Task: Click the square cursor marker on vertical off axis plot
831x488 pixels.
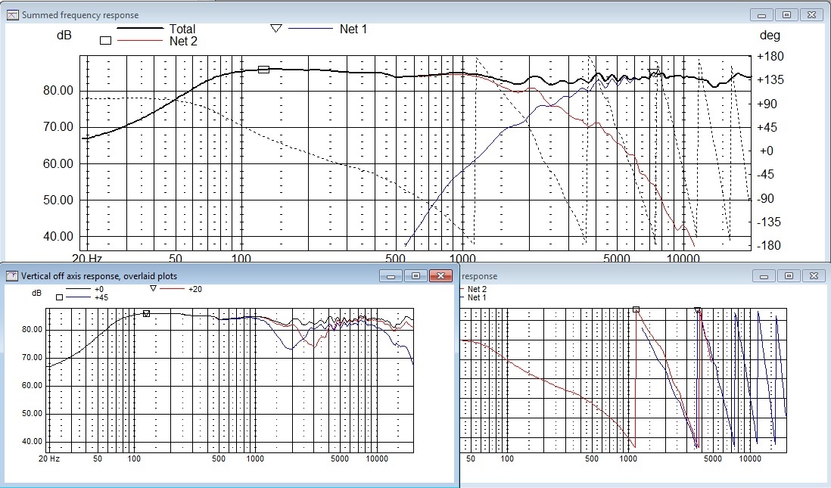Action: tap(147, 314)
